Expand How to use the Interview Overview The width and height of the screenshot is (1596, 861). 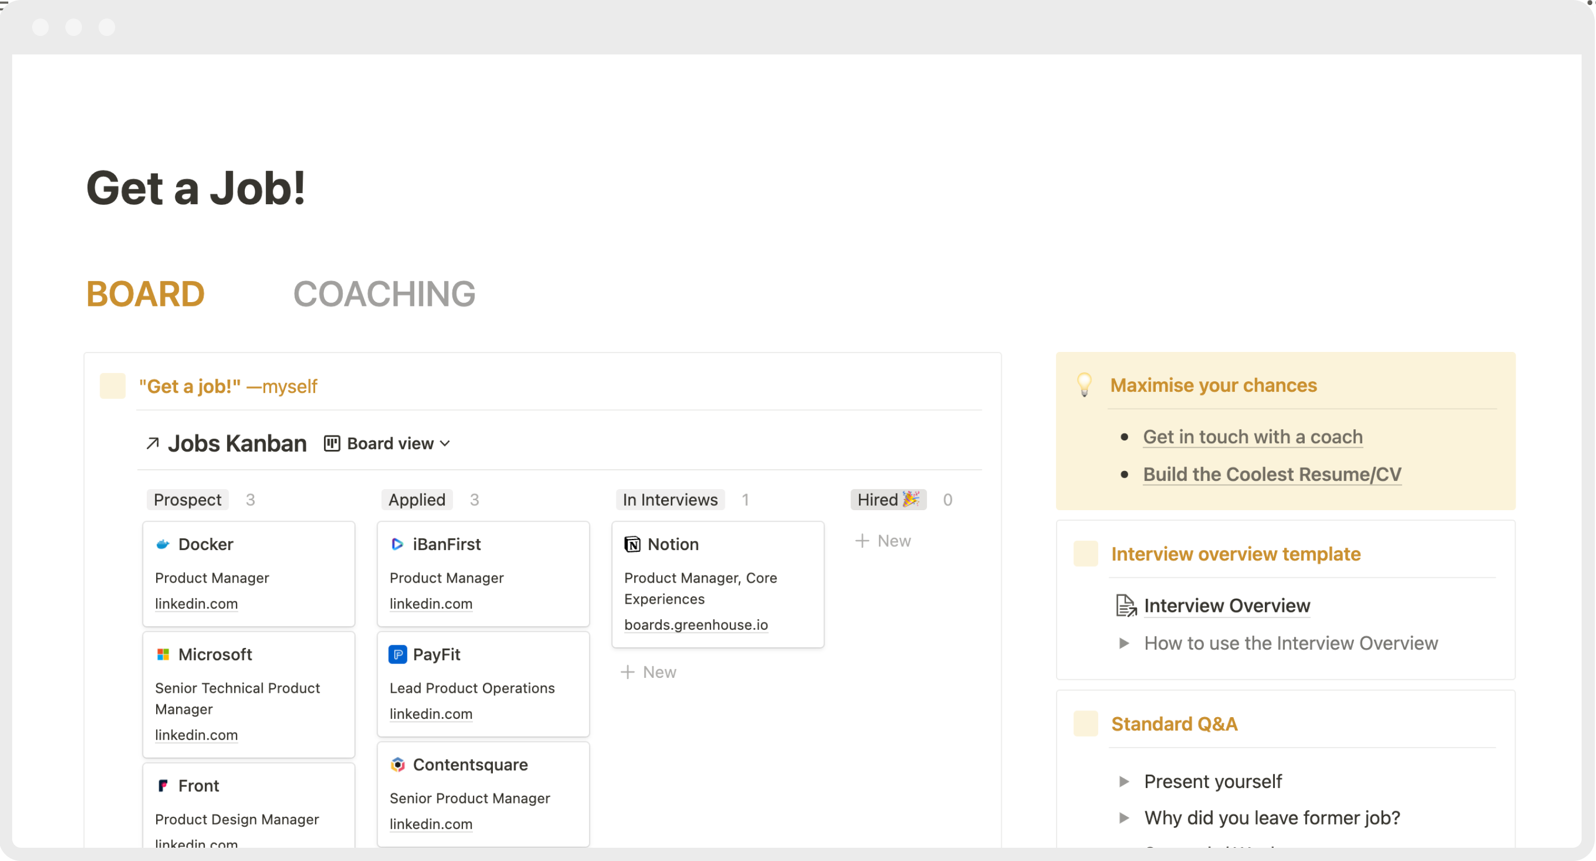pyautogui.click(x=1124, y=643)
